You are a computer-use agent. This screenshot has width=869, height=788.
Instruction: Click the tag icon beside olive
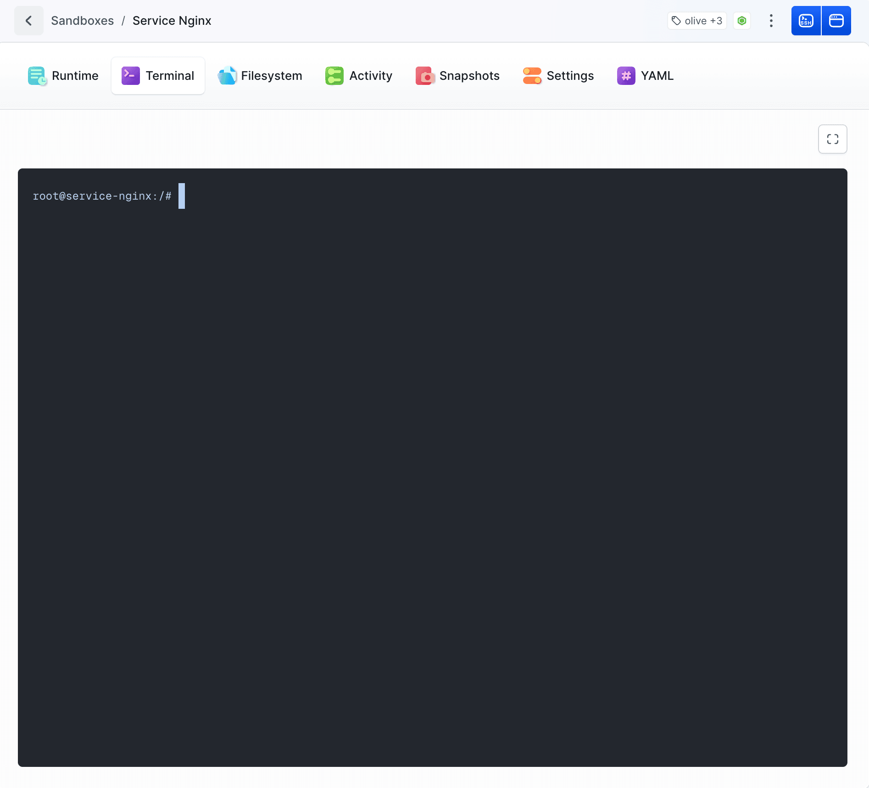point(676,21)
